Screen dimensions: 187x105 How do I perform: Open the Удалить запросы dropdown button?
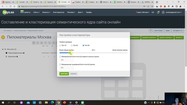166,38
